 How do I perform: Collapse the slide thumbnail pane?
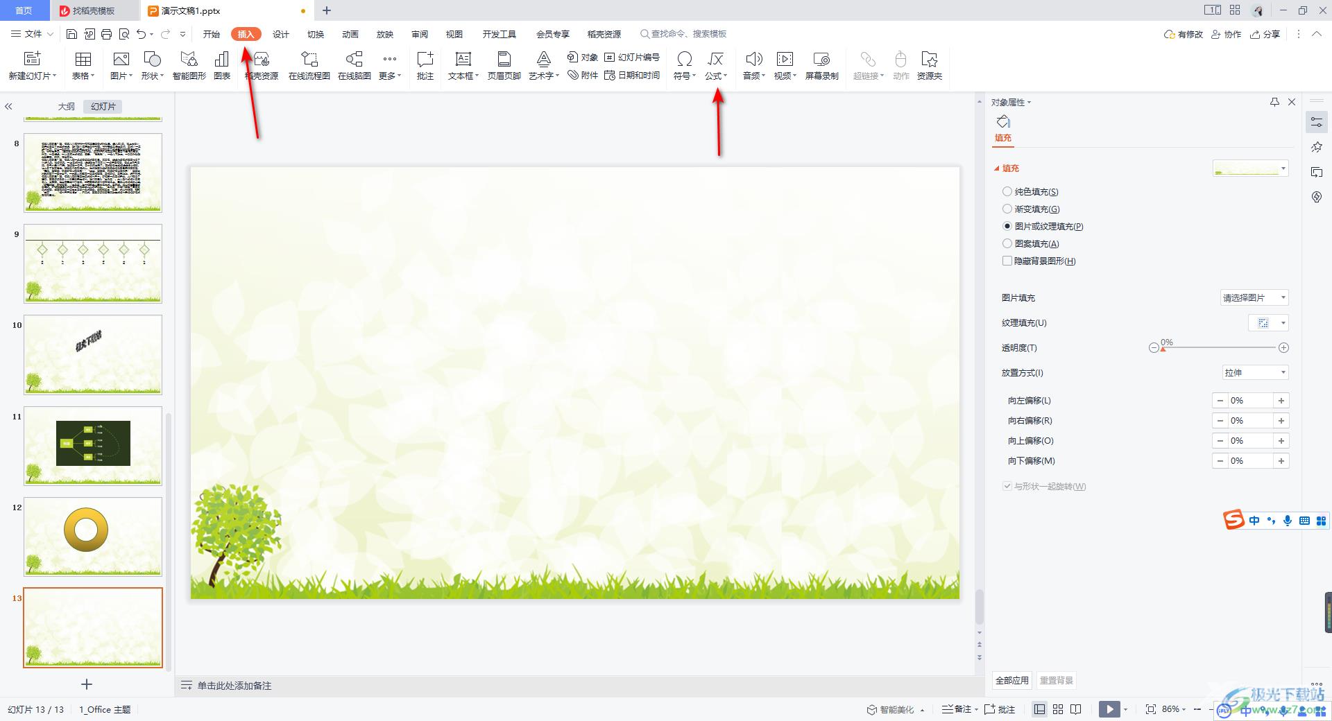[9, 106]
